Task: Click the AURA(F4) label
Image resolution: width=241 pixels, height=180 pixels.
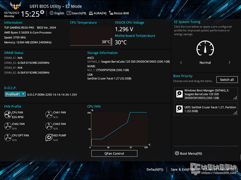Action: 100,13
